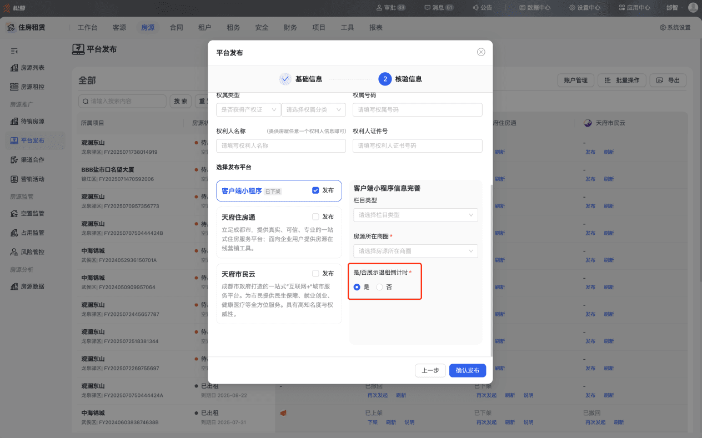
Task: Open the 房源列表 sidebar icon
Action: pyautogui.click(x=14, y=68)
